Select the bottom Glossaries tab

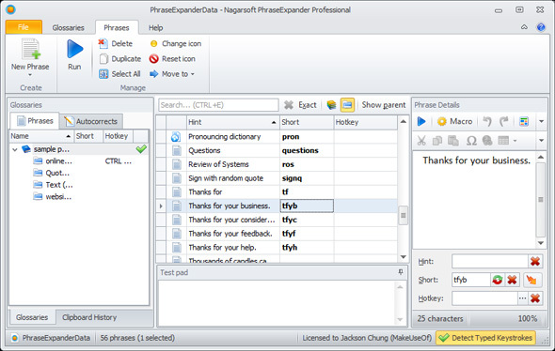(32, 317)
